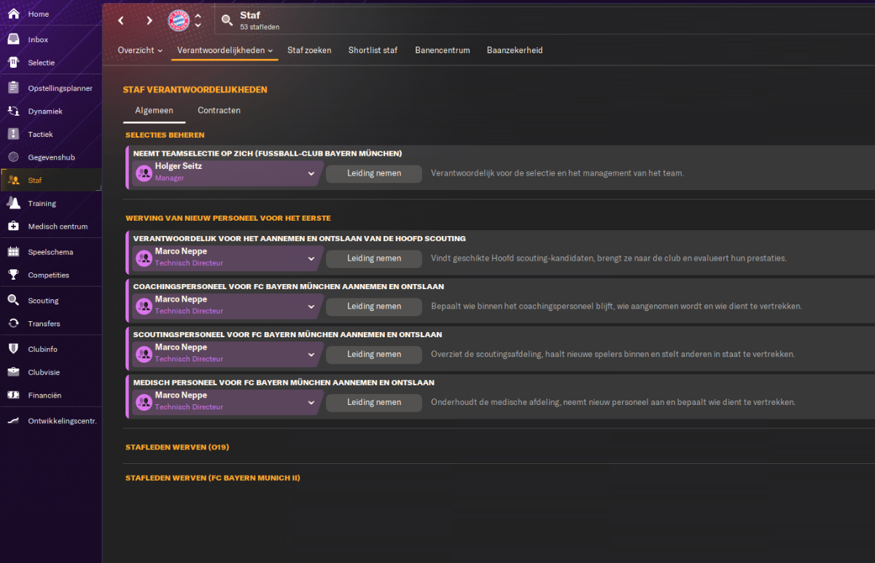This screenshot has width=875, height=563.
Task: Switch to the Contracten sub-tab
Action: (219, 111)
